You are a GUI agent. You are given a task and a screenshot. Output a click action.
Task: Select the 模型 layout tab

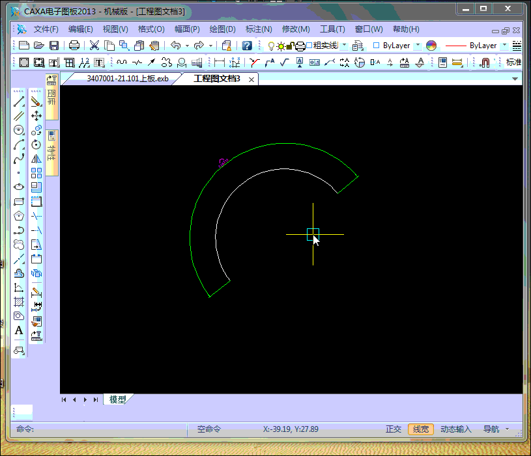tap(117, 399)
